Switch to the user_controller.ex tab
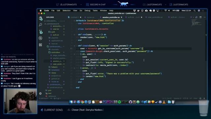This screenshot has height=119, width=211. (x=155, y=17)
